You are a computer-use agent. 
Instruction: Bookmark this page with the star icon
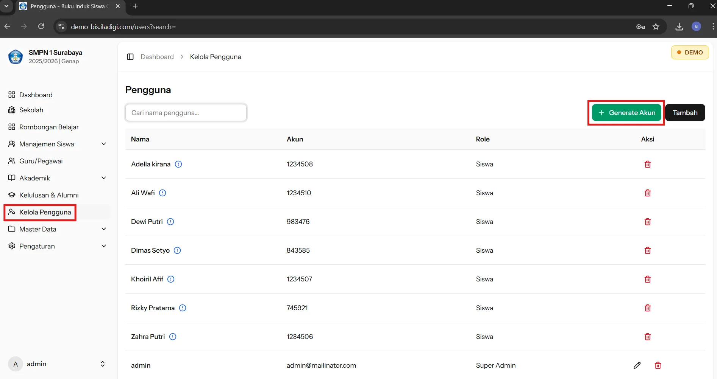click(656, 26)
